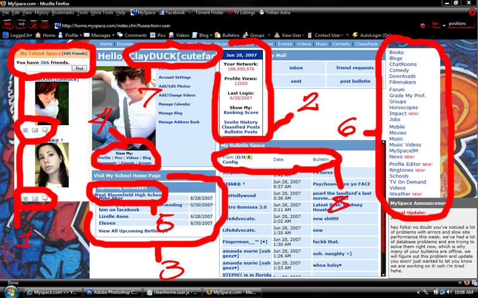Viewport: 478px width, 298px height.
Task: Switch to cleanhome.user.js taskbar window
Action: 172,292
